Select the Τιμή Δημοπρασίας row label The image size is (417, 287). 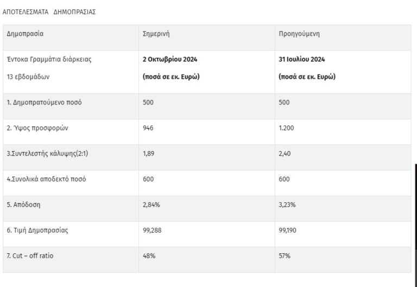coord(37,230)
